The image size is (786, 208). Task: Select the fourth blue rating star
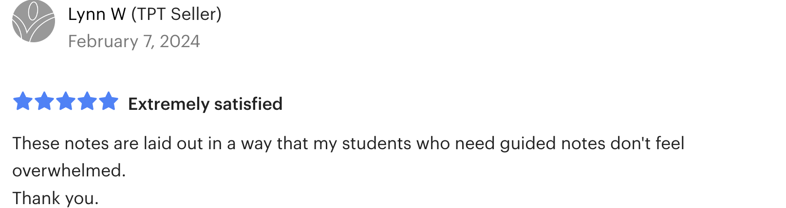pos(87,102)
